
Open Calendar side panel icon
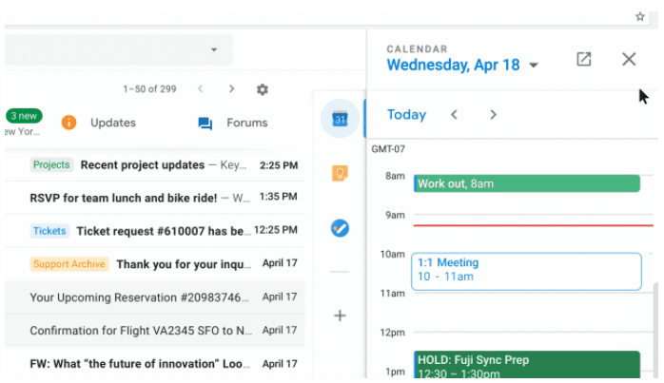pos(340,119)
